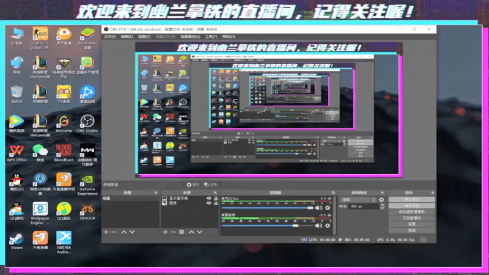Select the Wallpaper Engine desktop icon
Viewport: 489px width, 275px height.
pyautogui.click(x=40, y=213)
